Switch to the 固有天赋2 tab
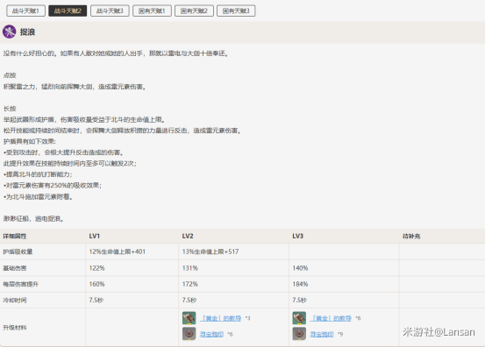485x347 pixels. coord(194,11)
